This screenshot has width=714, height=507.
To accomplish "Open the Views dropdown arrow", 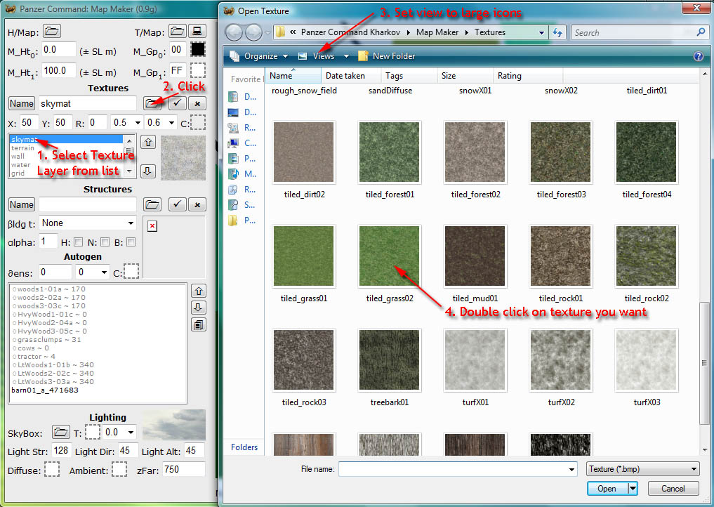I will point(346,56).
